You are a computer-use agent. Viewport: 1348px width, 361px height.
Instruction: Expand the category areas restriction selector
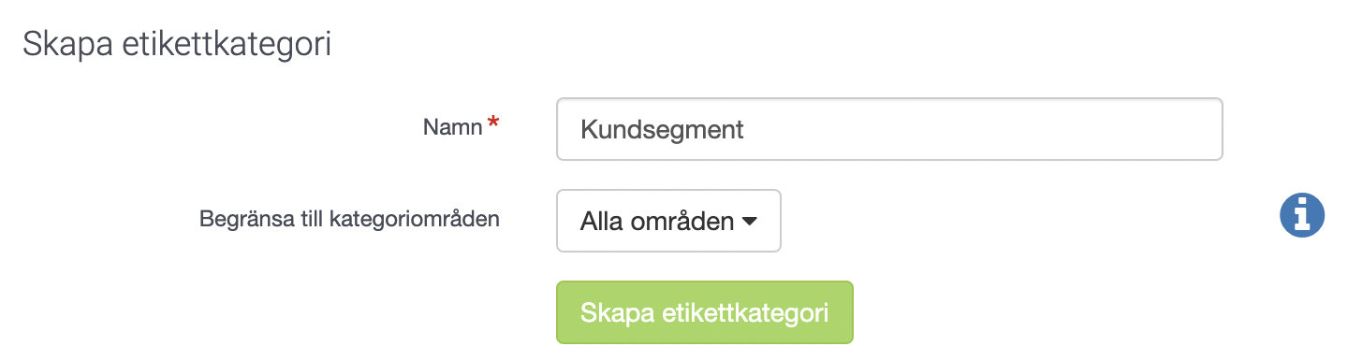[x=668, y=221]
